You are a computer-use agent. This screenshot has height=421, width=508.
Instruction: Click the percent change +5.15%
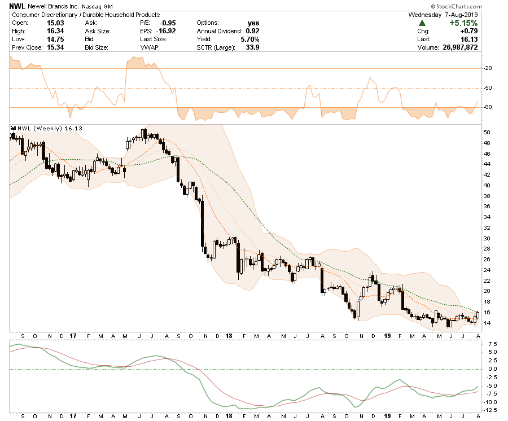coord(463,23)
